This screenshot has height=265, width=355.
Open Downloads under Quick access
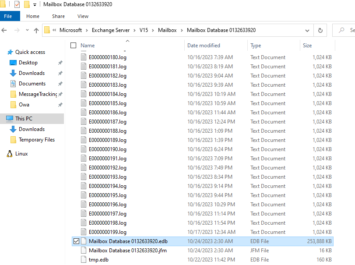coord(32,73)
